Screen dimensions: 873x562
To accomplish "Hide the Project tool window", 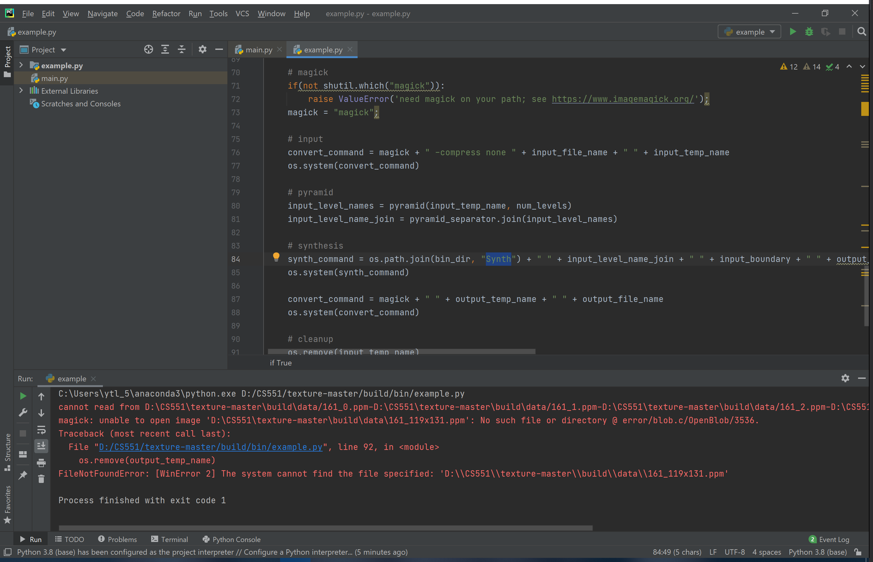I will point(219,49).
